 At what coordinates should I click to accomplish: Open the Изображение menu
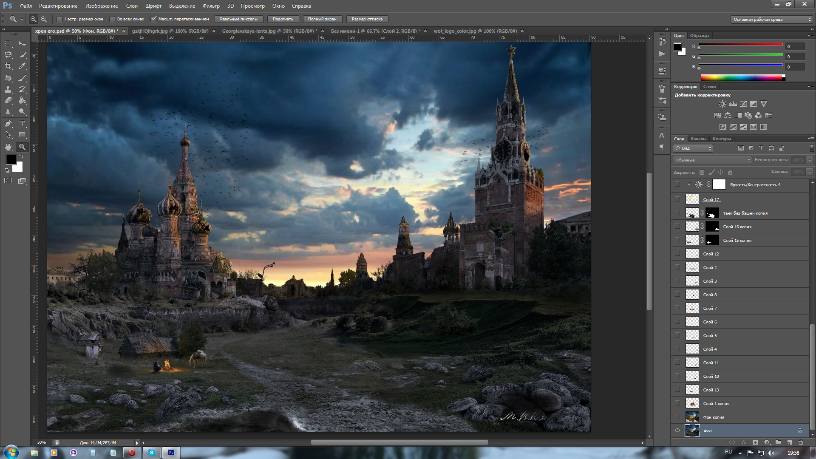click(x=101, y=6)
